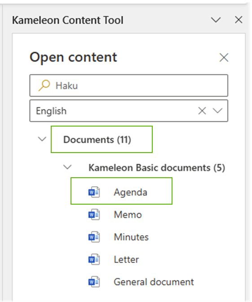Click the Word icon beside Minutes
252x302 pixels.
(x=94, y=237)
